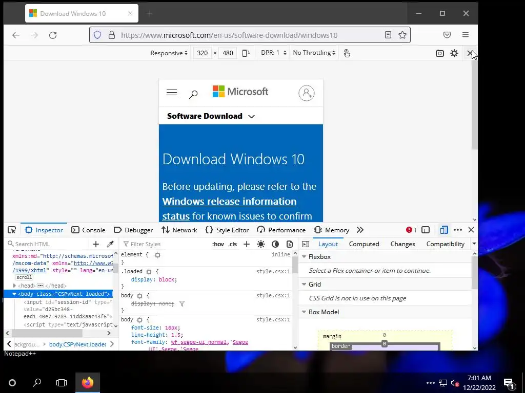Edit the viewport height field 480
Screen dimensions: 525x393
228,53
